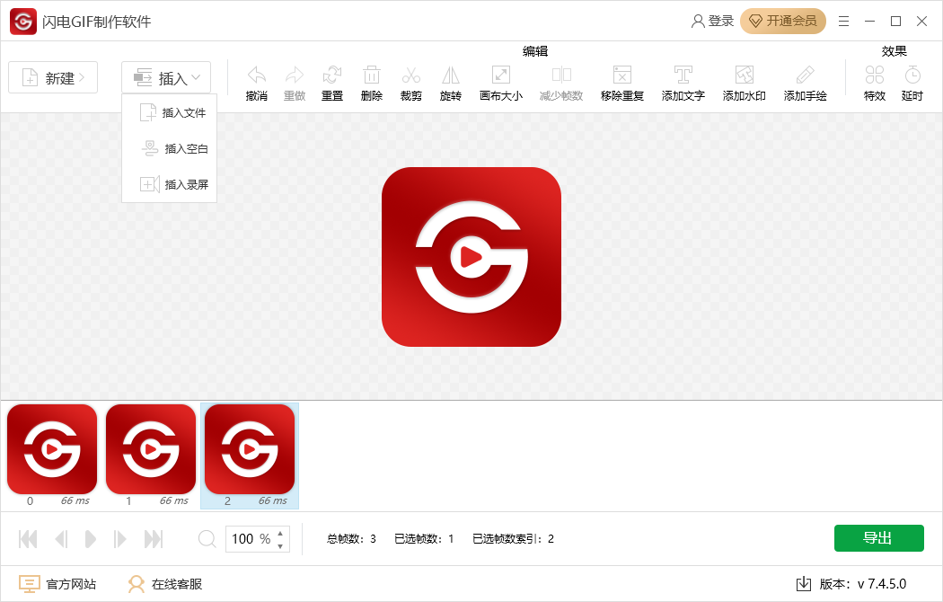Open the hamburger menu in title bar

pyautogui.click(x=844, y=21)
